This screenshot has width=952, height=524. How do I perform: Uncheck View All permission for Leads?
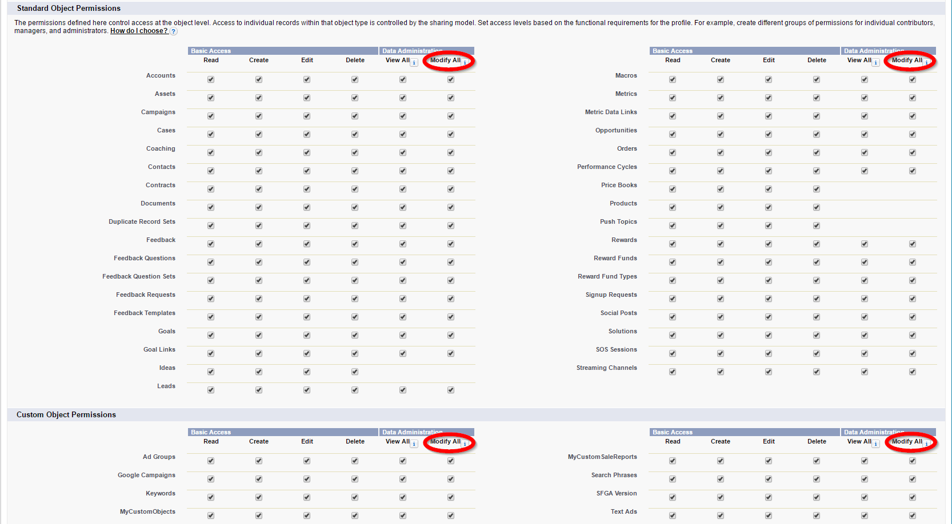[x=403, y=390]
